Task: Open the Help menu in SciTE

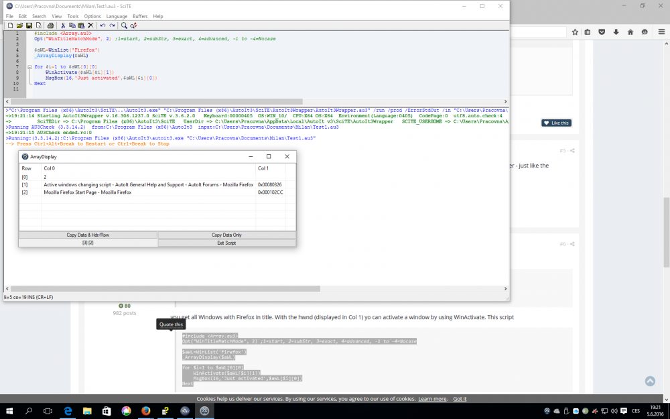Action: tap(158, 16)
